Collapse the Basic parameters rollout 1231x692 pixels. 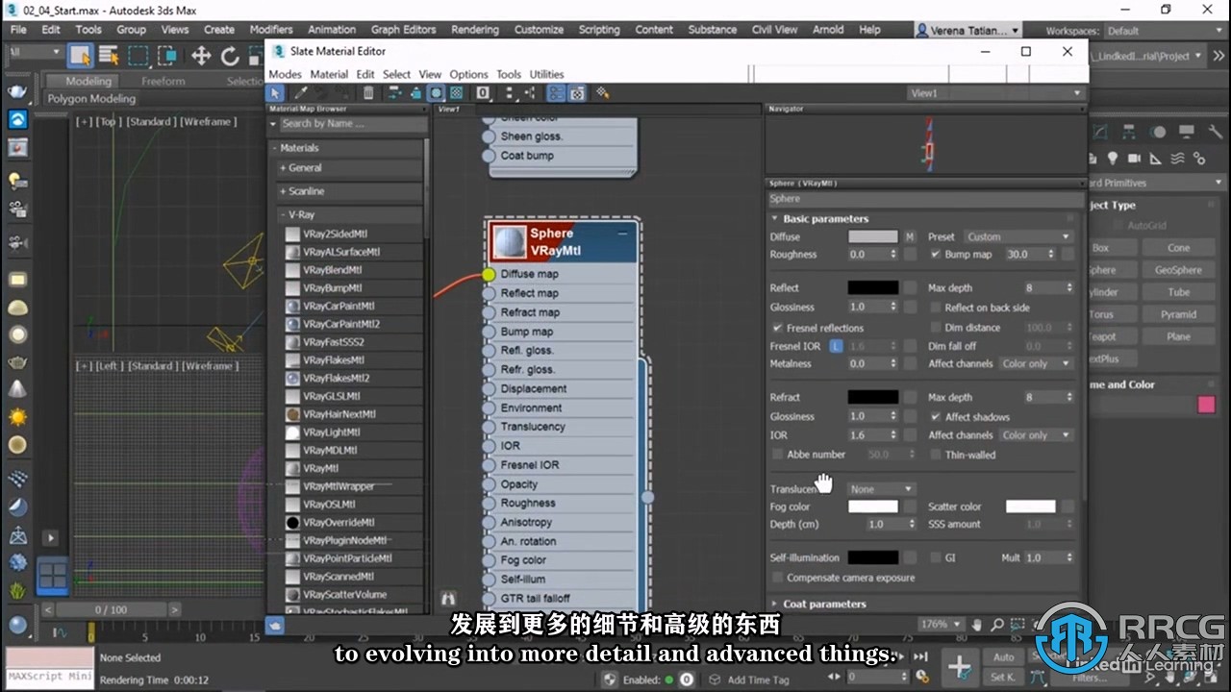[825, 219]
